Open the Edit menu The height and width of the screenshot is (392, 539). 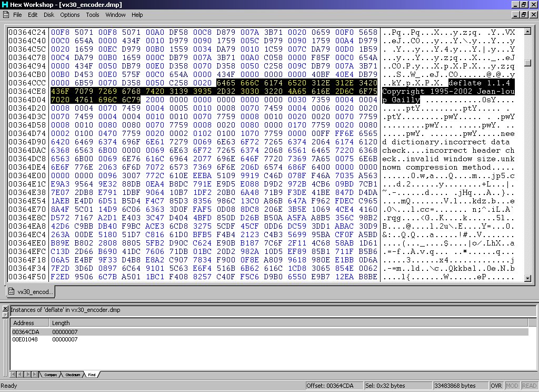33,15
